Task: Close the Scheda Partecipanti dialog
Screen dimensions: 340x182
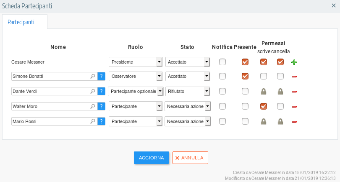Action: pos(334,5)
